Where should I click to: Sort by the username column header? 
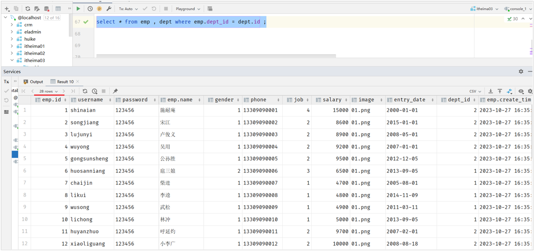point(92,100)
